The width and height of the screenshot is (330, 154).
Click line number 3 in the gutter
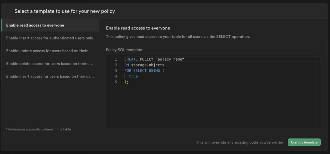click(116, 71)
